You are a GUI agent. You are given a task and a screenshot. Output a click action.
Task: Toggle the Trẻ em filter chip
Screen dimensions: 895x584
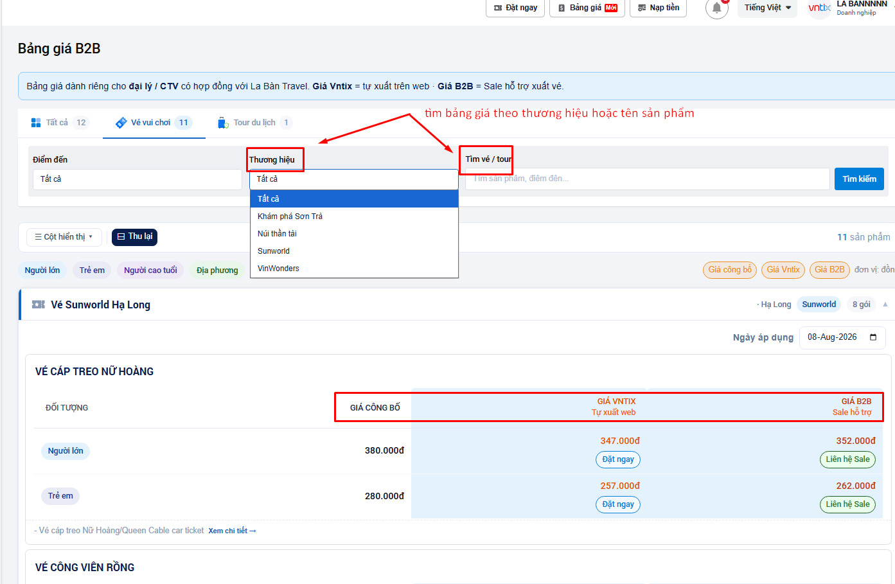[92, 270]
